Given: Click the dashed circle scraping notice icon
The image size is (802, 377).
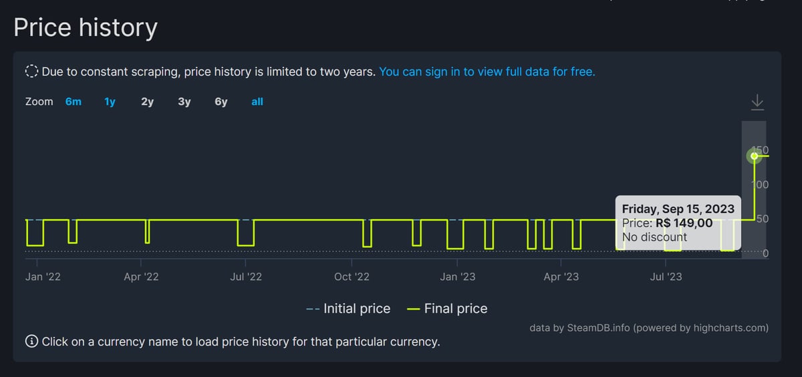Looking at the screenshot, I should (x=31, y=72).
